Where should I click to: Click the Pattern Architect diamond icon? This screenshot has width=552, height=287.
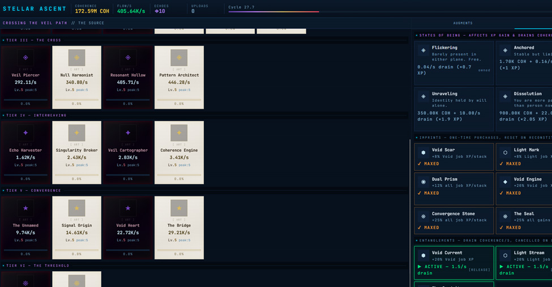pos(179,57)
